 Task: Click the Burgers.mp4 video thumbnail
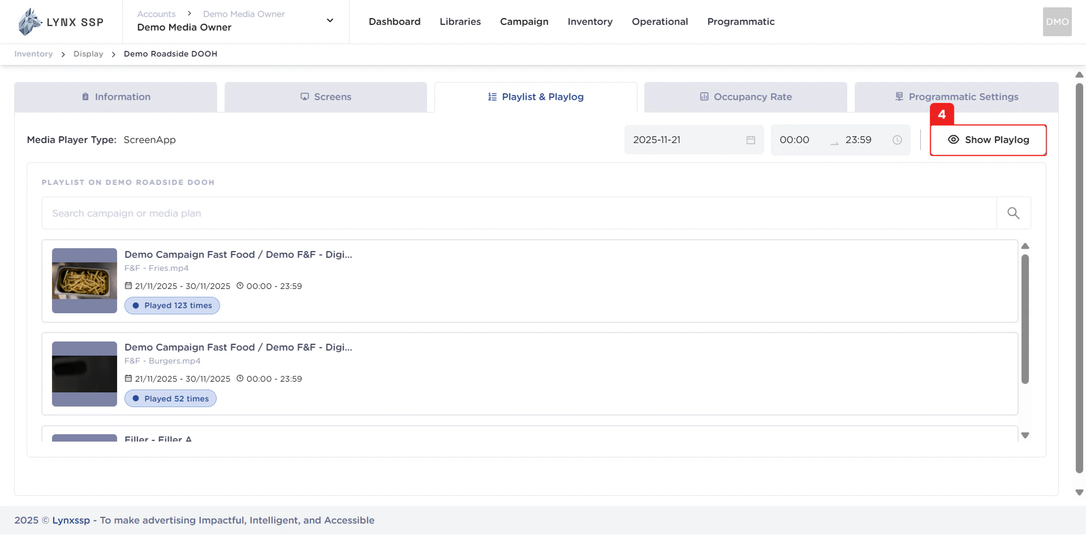84,374
